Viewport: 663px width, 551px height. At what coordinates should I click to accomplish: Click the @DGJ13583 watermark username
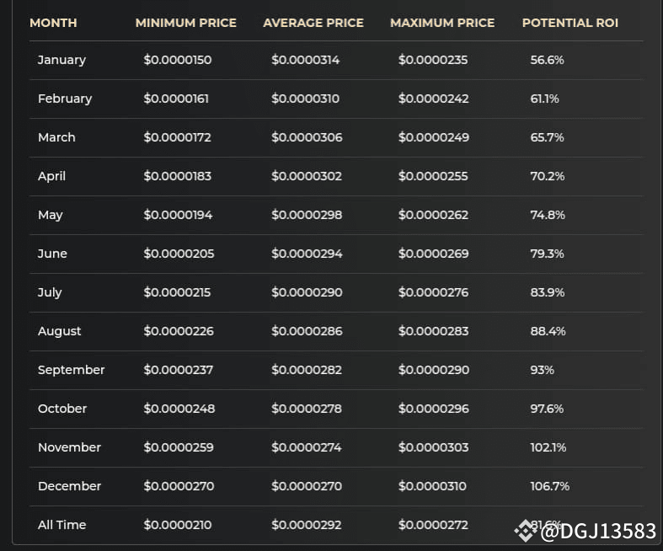598,531
